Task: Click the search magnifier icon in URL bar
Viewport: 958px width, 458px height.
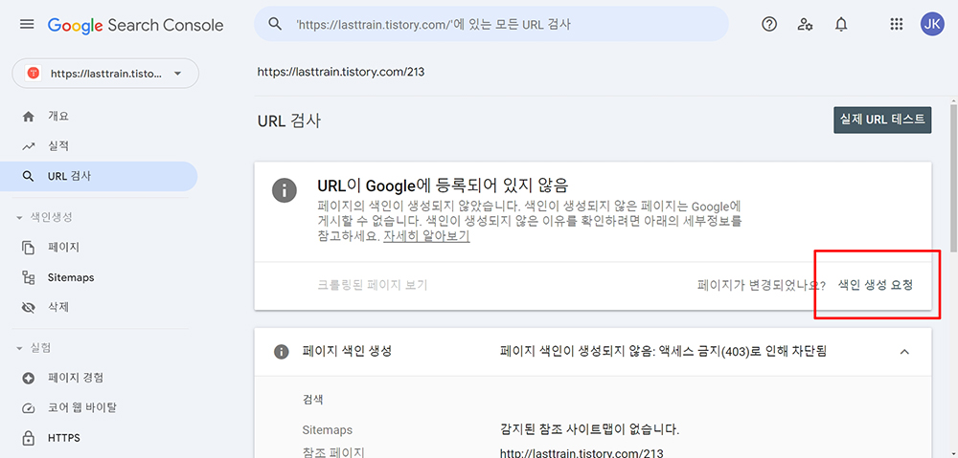Action: click(x=276, y=25)
